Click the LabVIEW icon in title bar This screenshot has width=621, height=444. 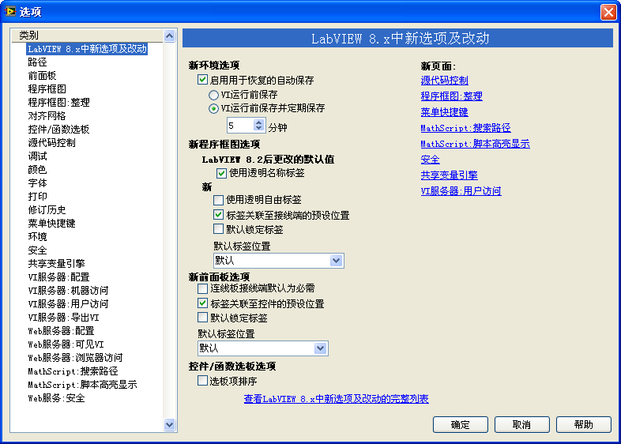pos(10,12)
